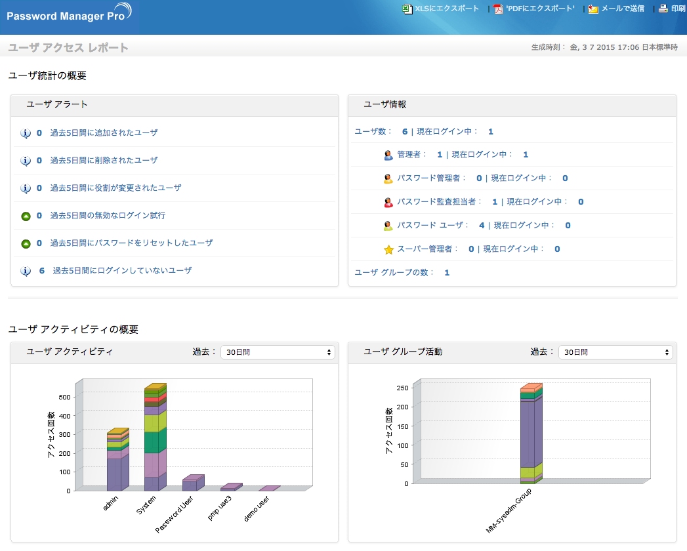
Task: Click the green icon beside 無効なログイン試行
Action: [x=26, y=216]
